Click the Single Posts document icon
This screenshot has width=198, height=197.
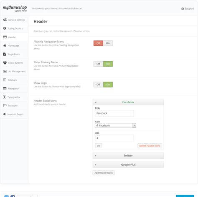(x=5, y=54)
